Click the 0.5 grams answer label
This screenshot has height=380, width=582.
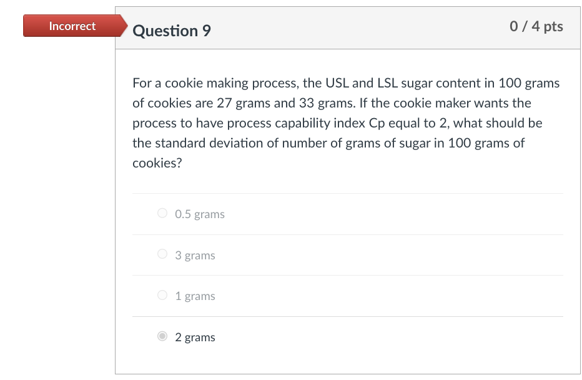tap(199, 214)
